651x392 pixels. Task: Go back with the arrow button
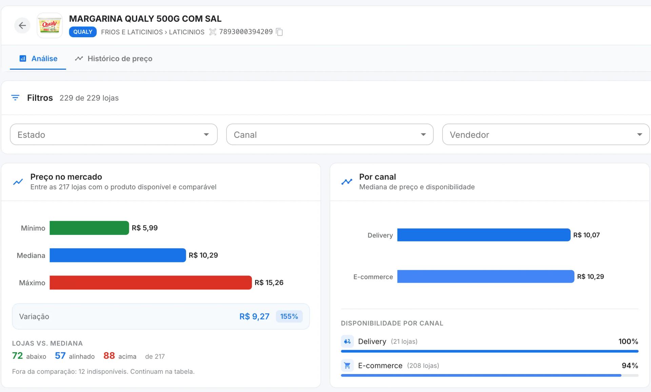tap(22, 25)
